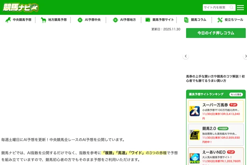The image size is (247, 165).
Task: Focus the サイト内を検索 search field
Action: [219, 7]
